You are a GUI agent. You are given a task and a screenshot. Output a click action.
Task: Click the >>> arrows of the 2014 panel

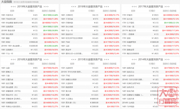(x=167, y=60)
